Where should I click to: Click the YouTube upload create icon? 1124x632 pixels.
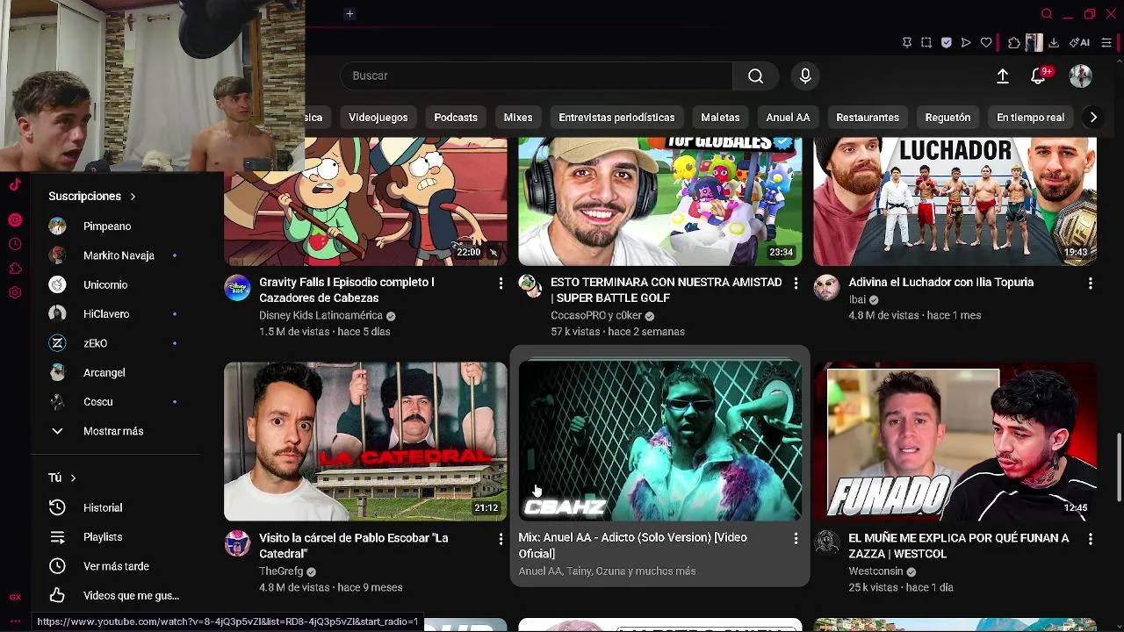coord(1002,75)
